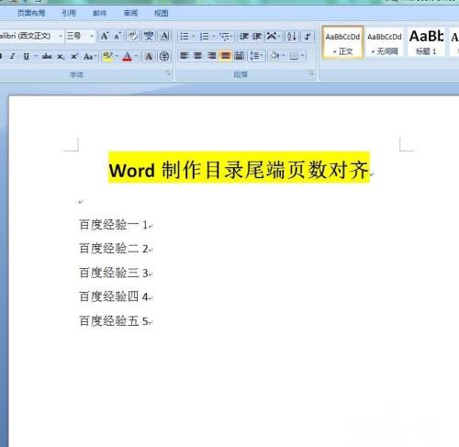Open the 邮件 ribbon tab

coord(100,13)
